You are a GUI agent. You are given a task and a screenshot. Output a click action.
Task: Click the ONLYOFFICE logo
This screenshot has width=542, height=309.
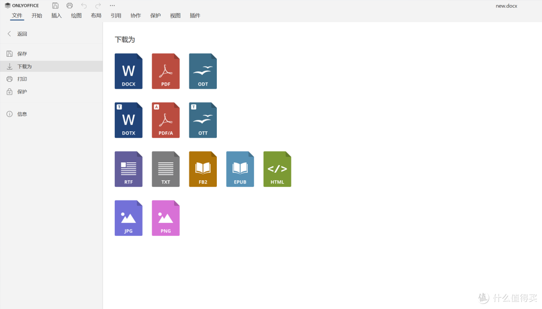tap(22, 6)
